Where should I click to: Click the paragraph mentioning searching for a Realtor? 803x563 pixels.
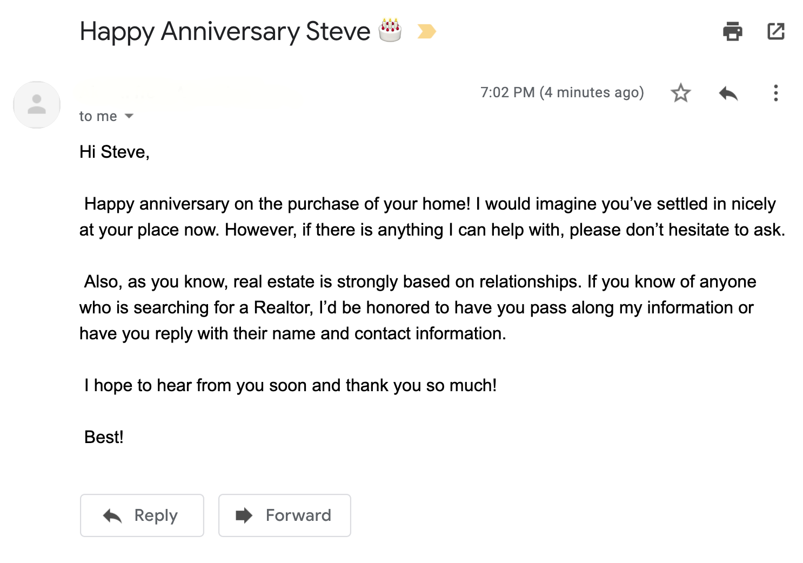coord(418,307)
